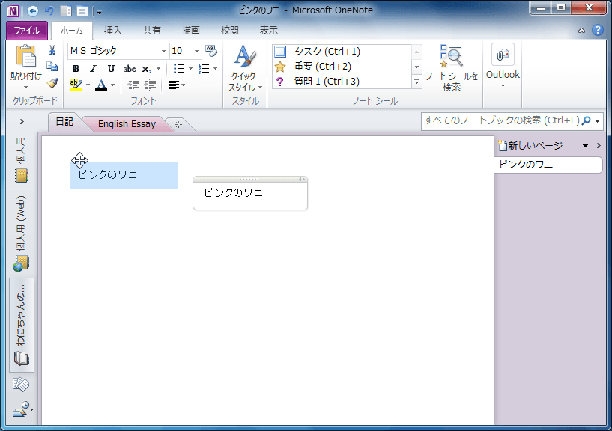The image size is (612, 431).
Task: Switch to the View ribbon tab
Action: pyautogui.click(x=269, y=31)
